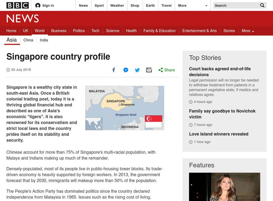Click the NEWS banner logo
Viewport: 273px width, 201px height.
23,18
